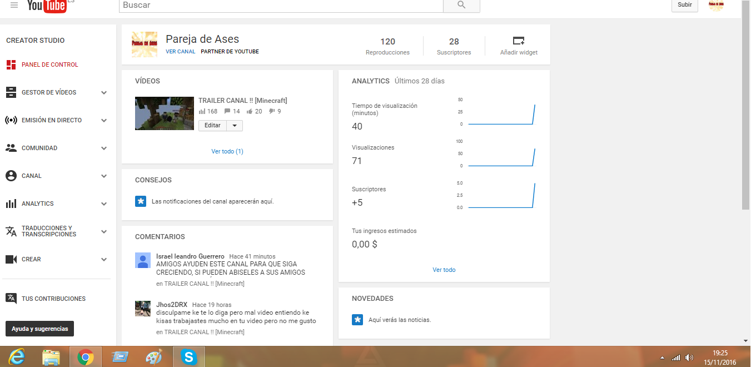Screen dimensions: 751x367
Task: Expand the Emisión en directo section
Action: click(104, 121)
